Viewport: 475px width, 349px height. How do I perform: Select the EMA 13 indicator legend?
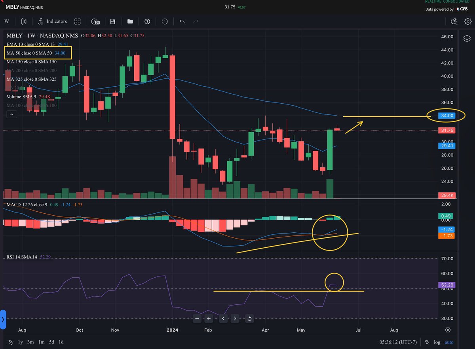click(x=37, y=44)
